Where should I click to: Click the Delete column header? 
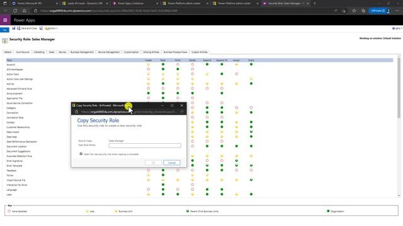[192, 60]
